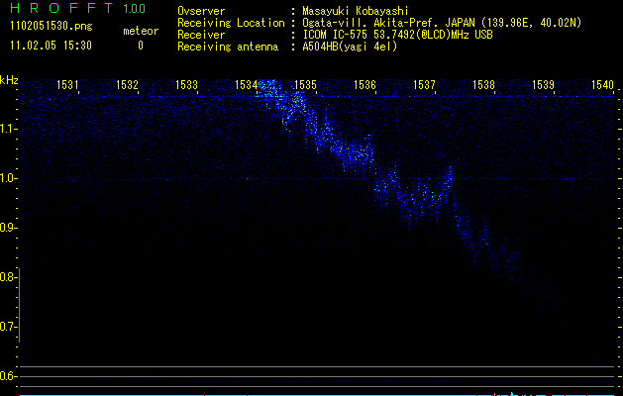This screenshot has height=396, width=623.
Task: Click the kHz axis unit label
Action: click(x=9, y=80)
